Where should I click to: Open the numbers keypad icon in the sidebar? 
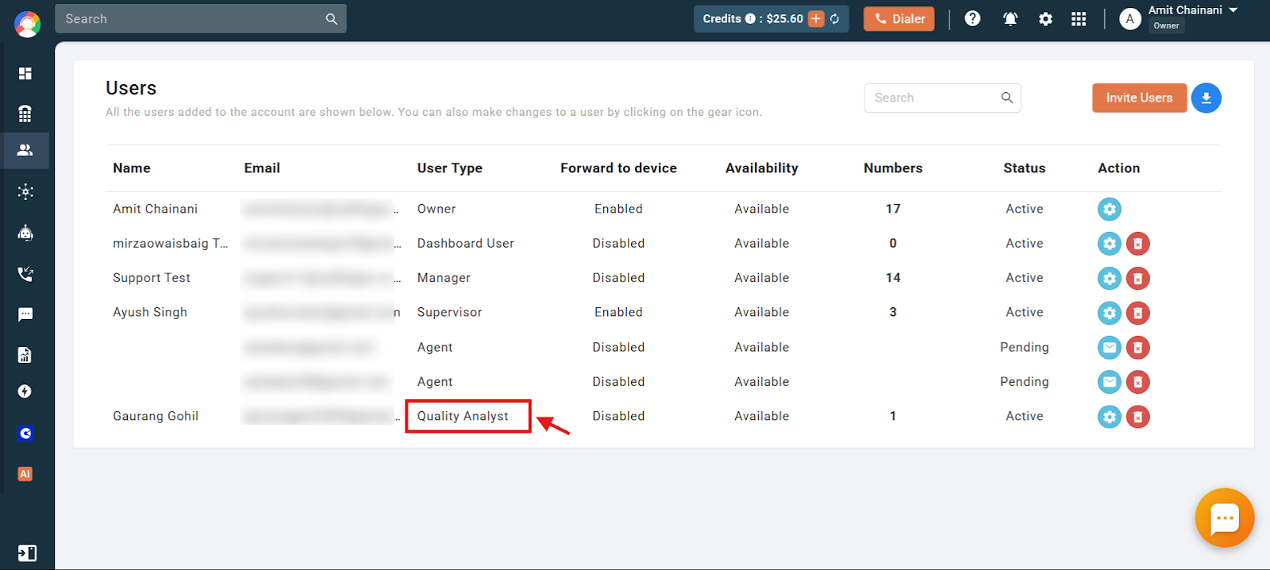25,114
